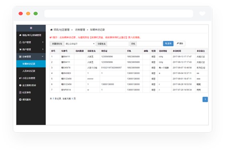Image resolution: width=225 pixels, height=152 pixels.
Task: Click the heart icon in browser bar
Action: (x=202, y=14)
